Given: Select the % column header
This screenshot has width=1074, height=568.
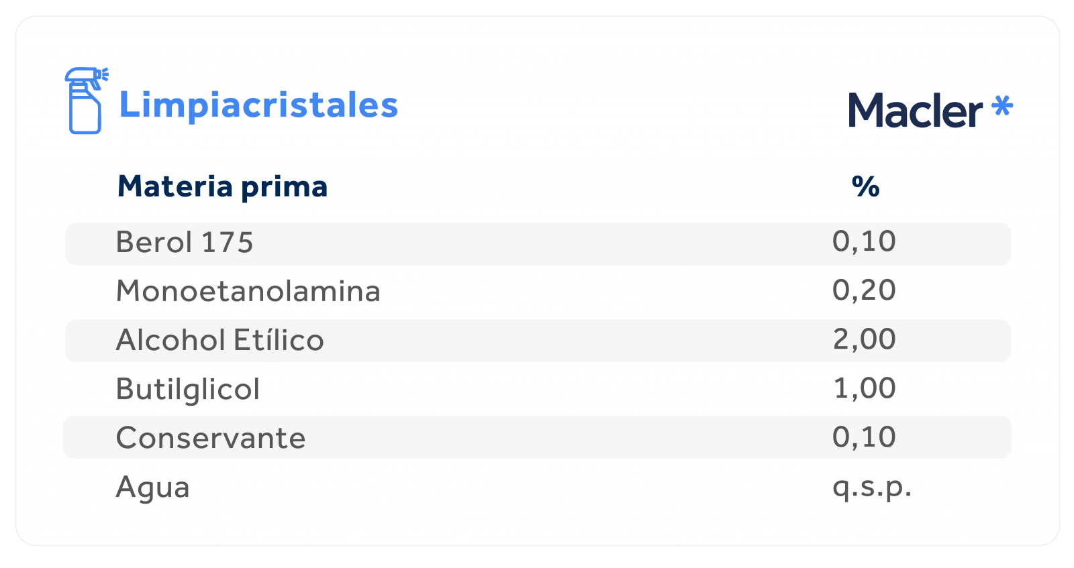Looking at the screenshot, I should (865, 186).
